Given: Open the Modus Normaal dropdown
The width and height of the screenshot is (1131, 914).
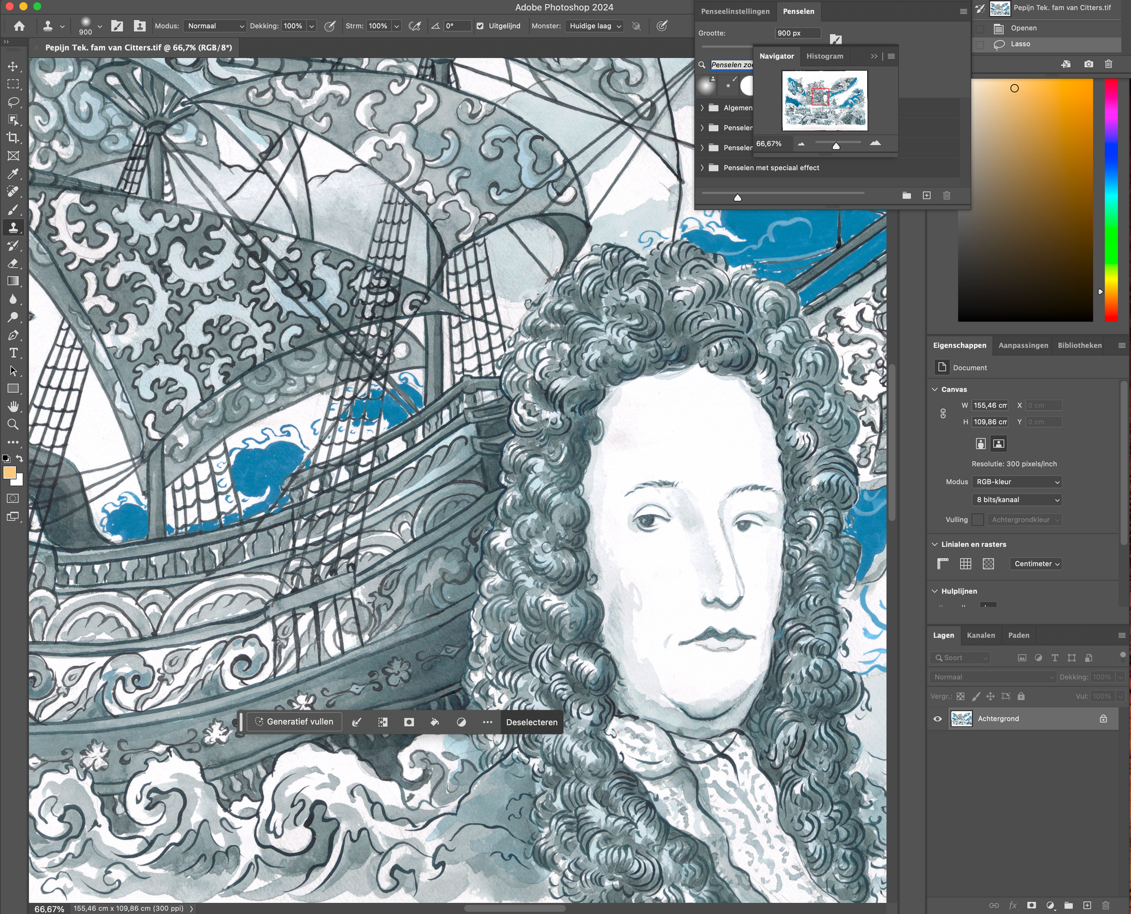Looking at the screenshot, I should pyautogui.click(x=215, y=26).
